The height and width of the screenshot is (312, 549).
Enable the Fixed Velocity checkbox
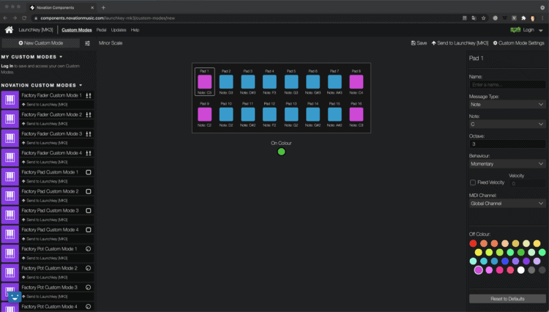pos(473,182)
